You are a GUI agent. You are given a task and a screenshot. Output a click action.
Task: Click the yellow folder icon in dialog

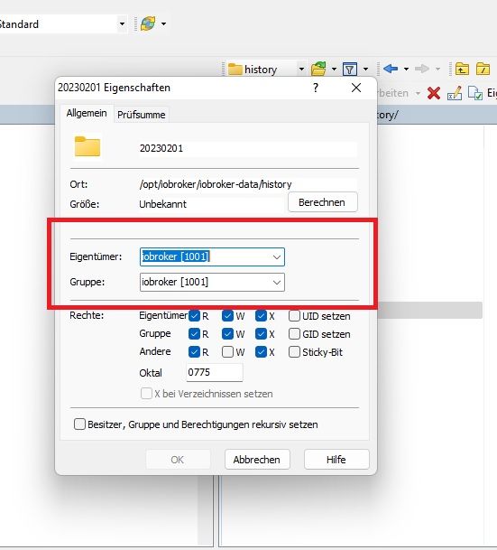[x=87, y=146]
